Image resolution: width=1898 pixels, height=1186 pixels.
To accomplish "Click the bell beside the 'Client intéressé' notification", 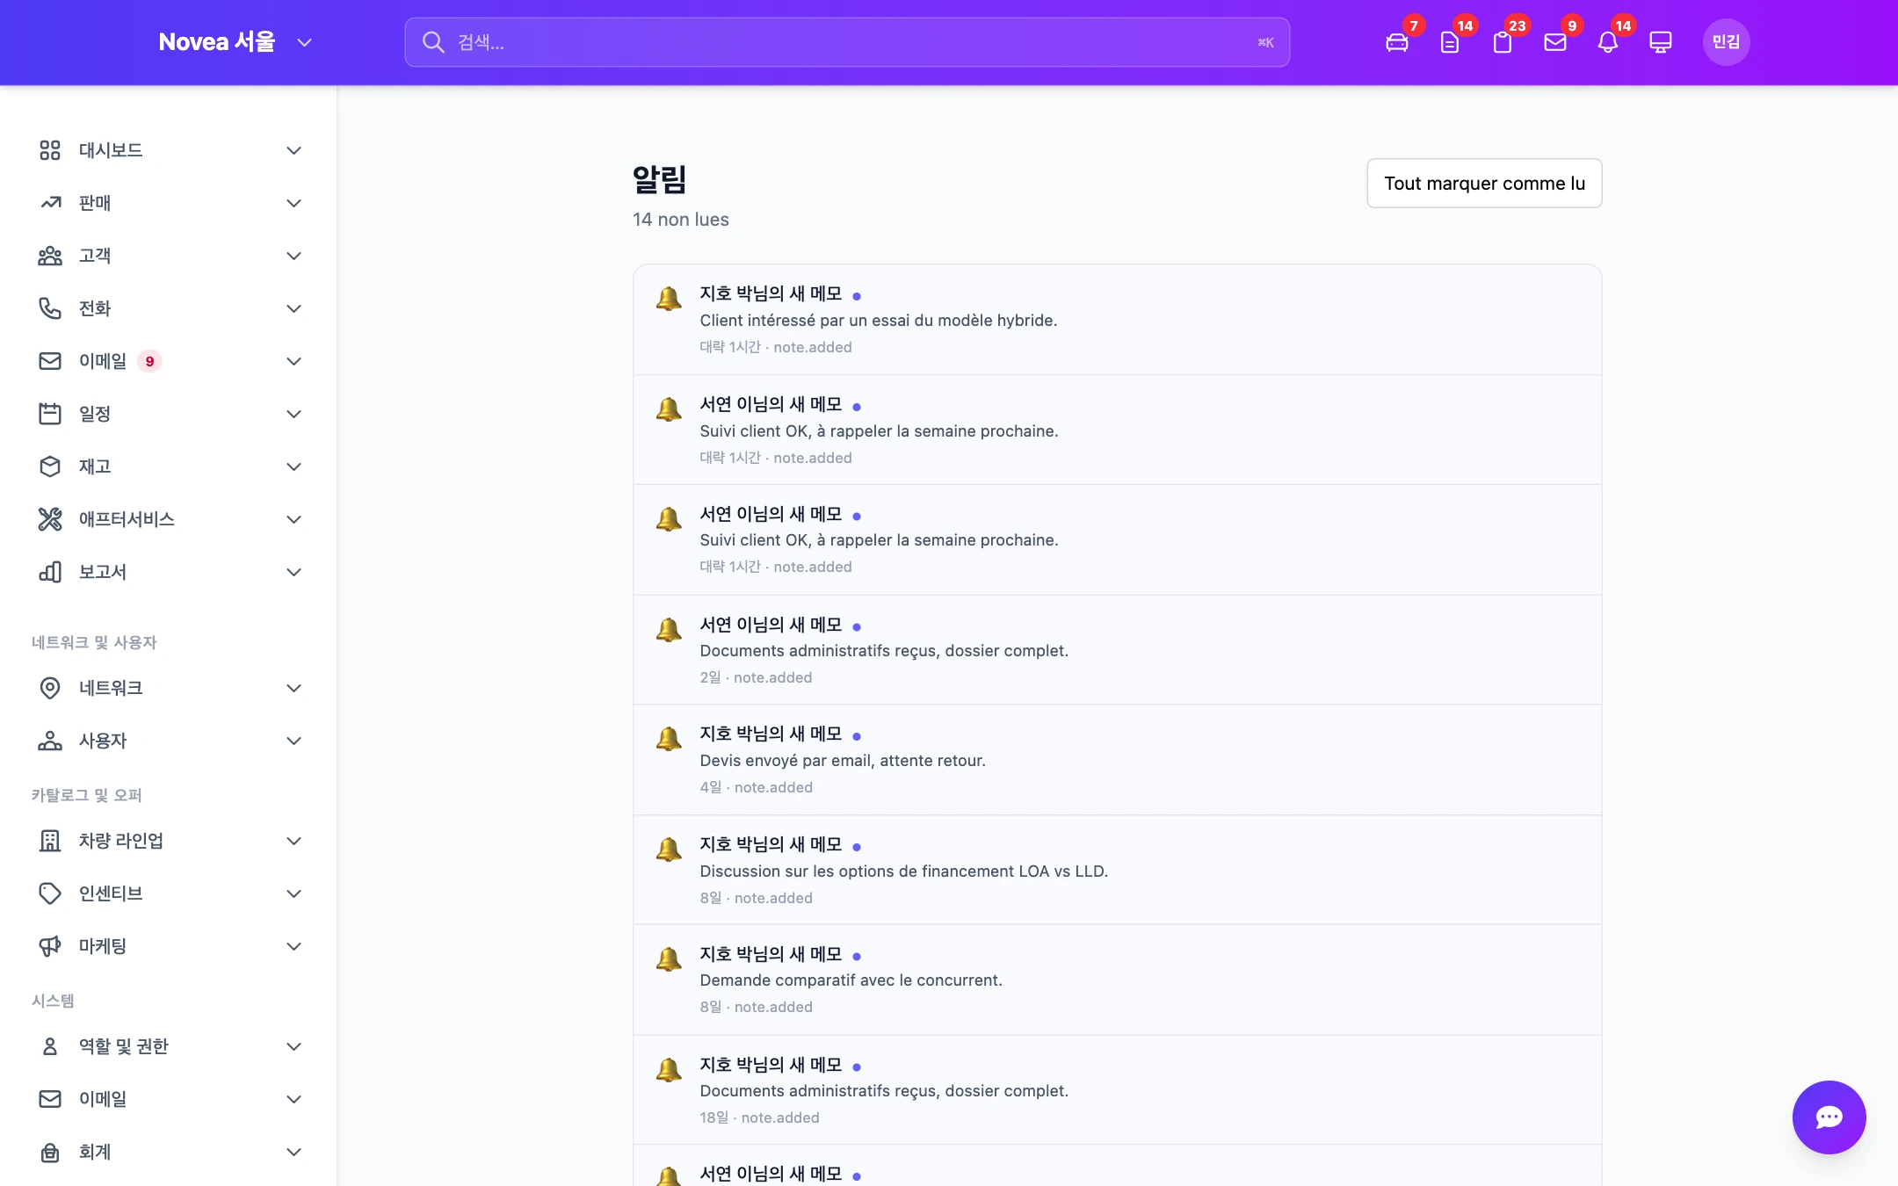I will click(x=669, y=299).
